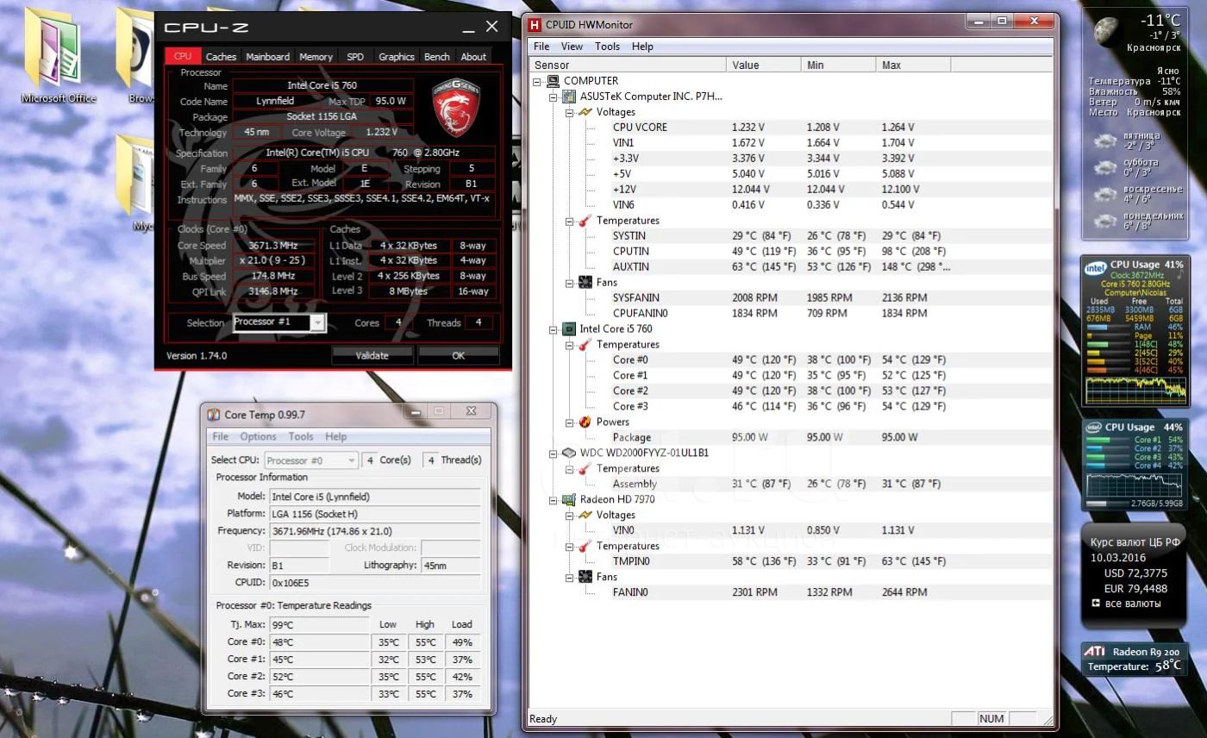The width and height of the screenshot is (1207, 738).
Task: Click the OK button in CPU-Z
Action: pos(458,355)
